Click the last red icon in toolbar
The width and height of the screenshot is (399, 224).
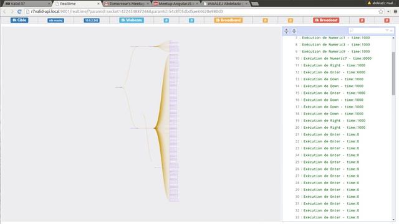tap(387, 21)
